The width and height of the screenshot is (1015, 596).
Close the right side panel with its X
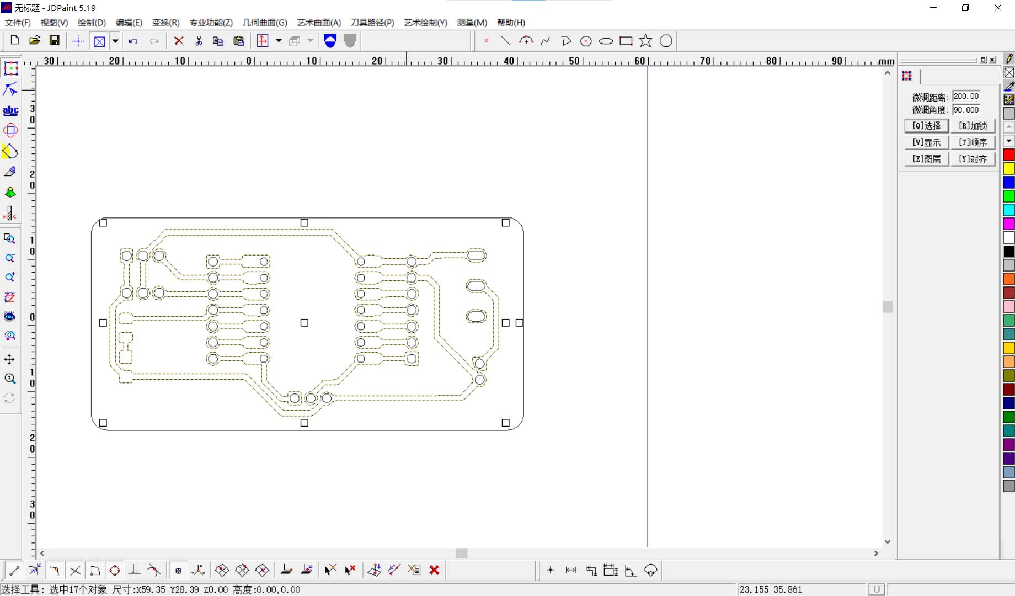[x=992, y=60]
